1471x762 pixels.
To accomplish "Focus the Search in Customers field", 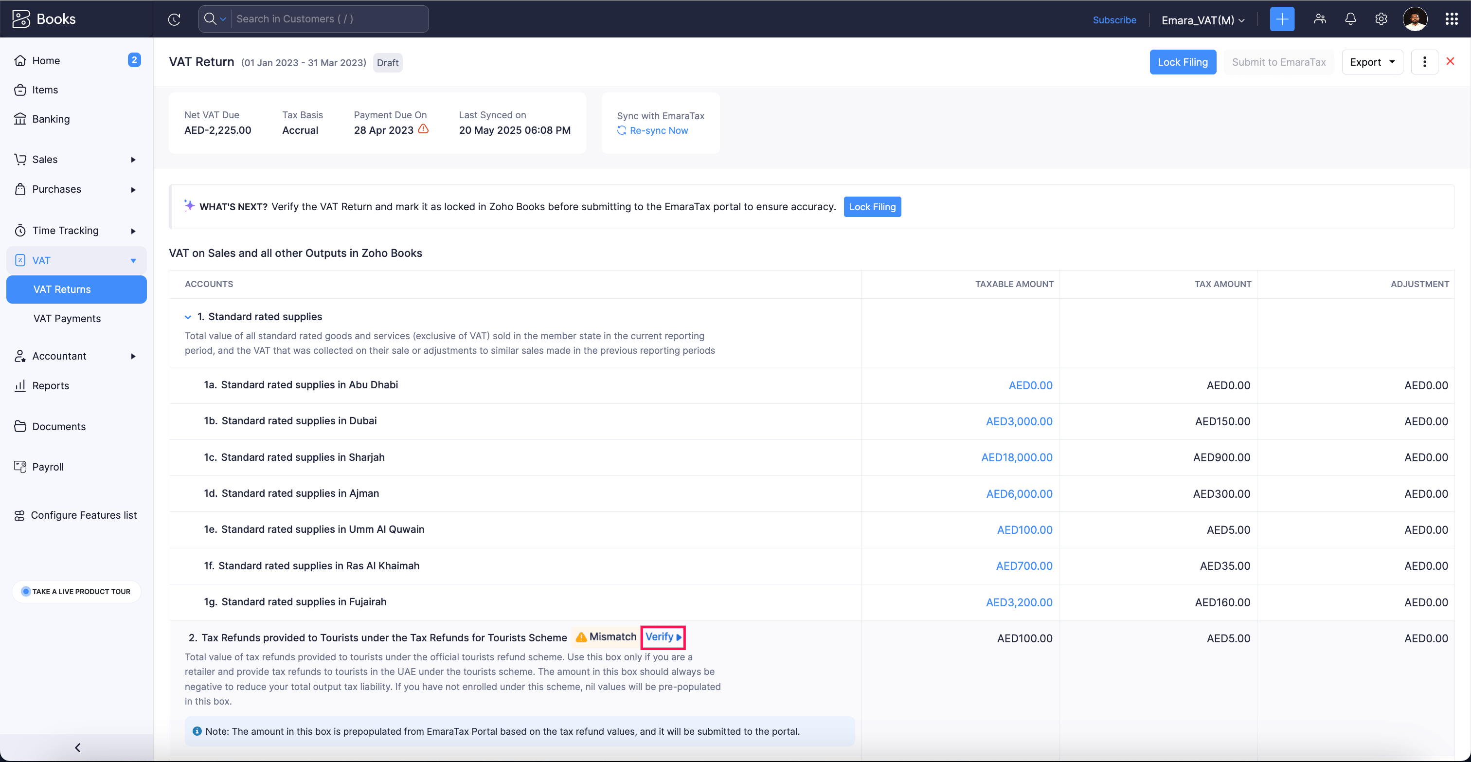I will pyautogui.click(x=330, y=19).
